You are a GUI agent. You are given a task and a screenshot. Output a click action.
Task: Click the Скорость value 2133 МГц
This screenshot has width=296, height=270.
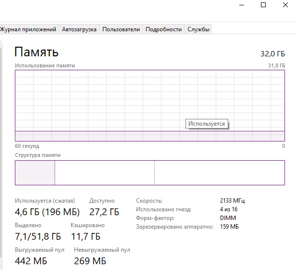pos(233,201)
